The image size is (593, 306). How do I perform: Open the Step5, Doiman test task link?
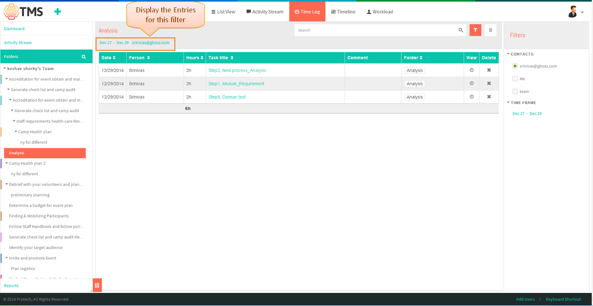(227, 97)
